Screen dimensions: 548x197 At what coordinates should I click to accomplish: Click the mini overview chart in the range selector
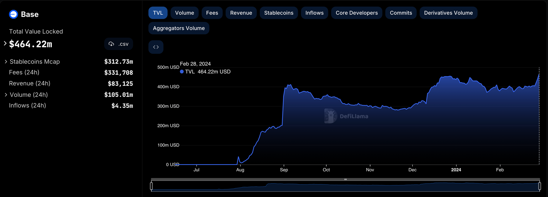[x=346, y=187]
